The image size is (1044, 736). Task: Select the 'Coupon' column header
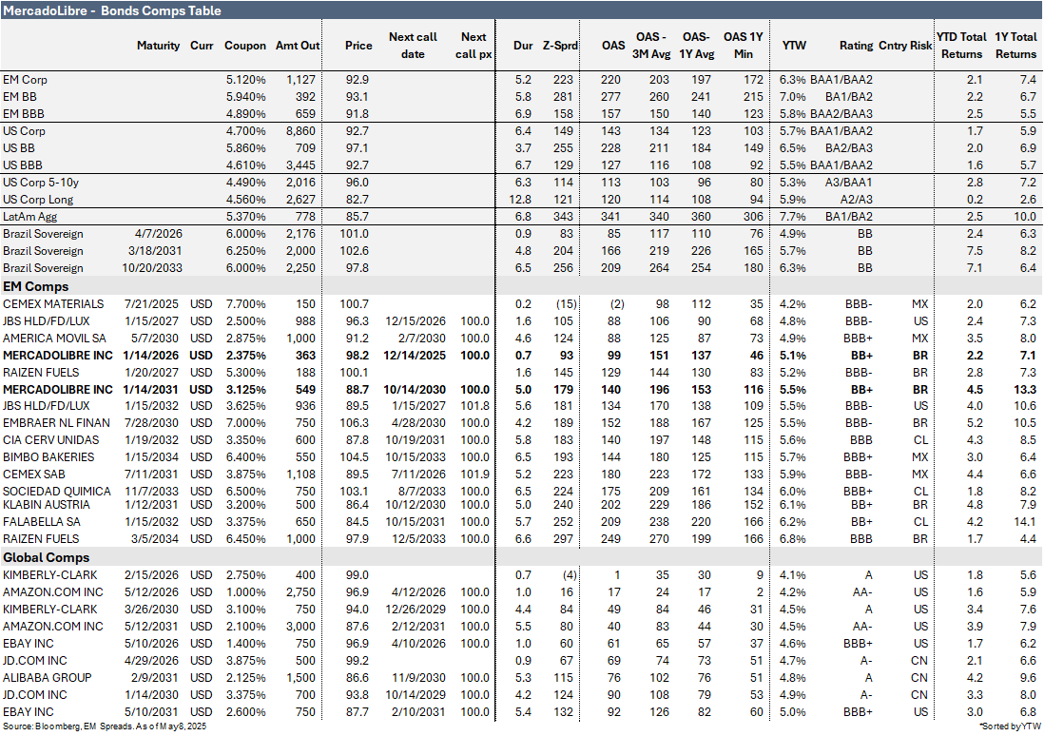pyautogui.click(x=244, y=46)
